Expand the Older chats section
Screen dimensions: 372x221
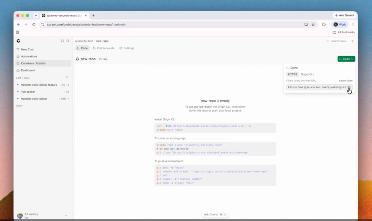tap(19, 106)
